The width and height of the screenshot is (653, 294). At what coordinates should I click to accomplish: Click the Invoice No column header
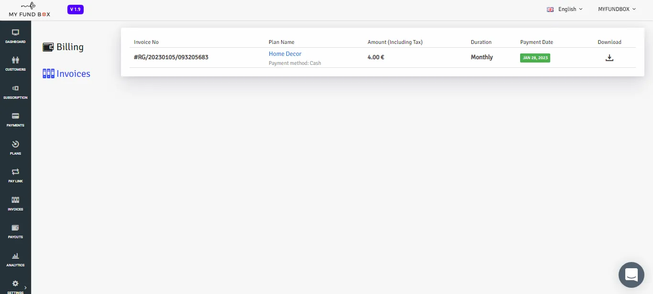(x=146, y=42)
